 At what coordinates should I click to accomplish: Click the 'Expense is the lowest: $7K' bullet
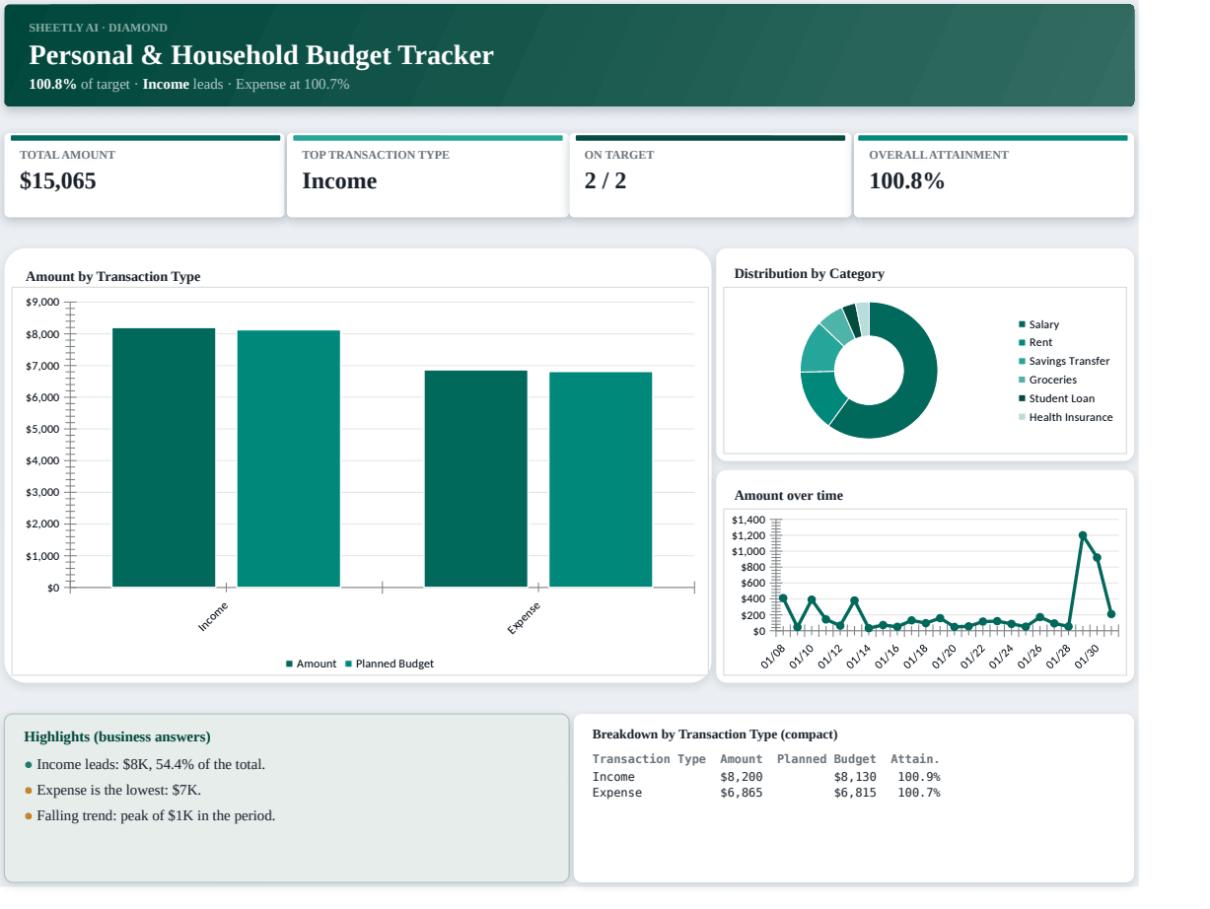[119, 791]
